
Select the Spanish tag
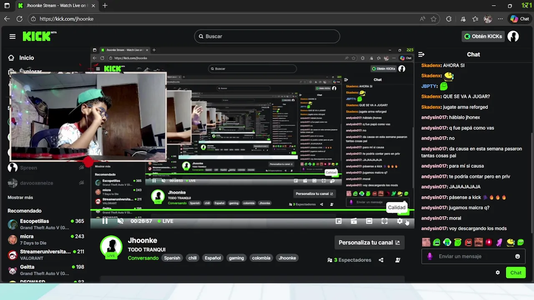(x=172, y=258)
